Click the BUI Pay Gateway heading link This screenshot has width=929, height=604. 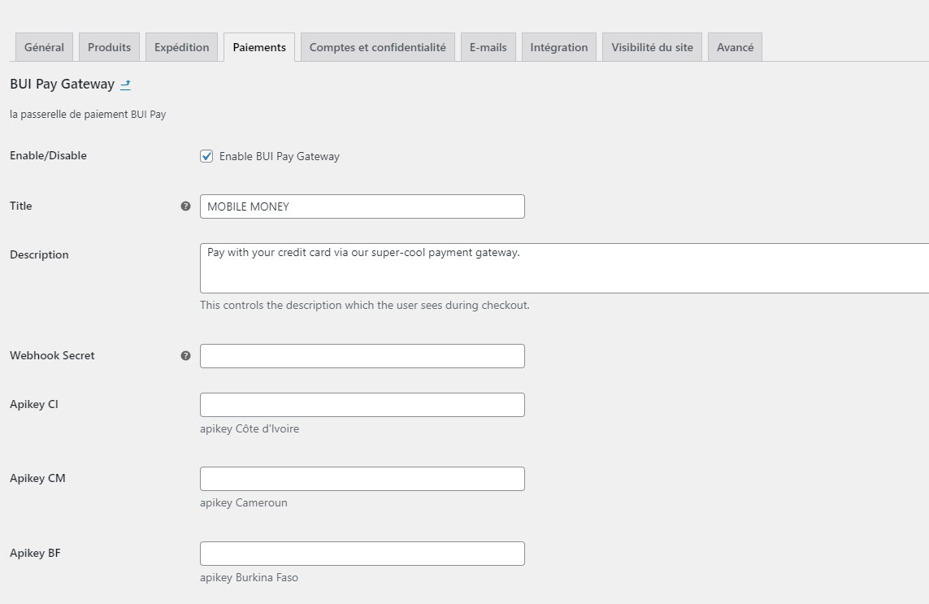pyautogui.click(x=61, y=84)
